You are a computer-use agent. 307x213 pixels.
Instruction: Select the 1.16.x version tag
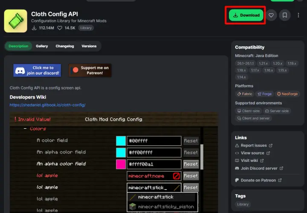click(x=269, y=70)
